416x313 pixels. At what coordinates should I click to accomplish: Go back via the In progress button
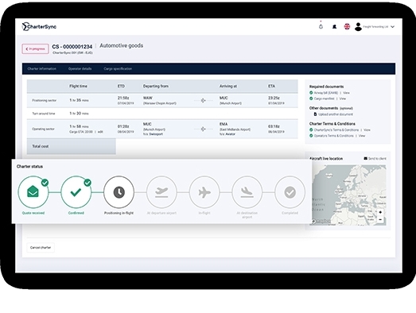(35, 48)
